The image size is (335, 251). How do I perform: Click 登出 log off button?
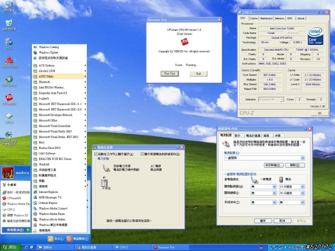(56, 239)
